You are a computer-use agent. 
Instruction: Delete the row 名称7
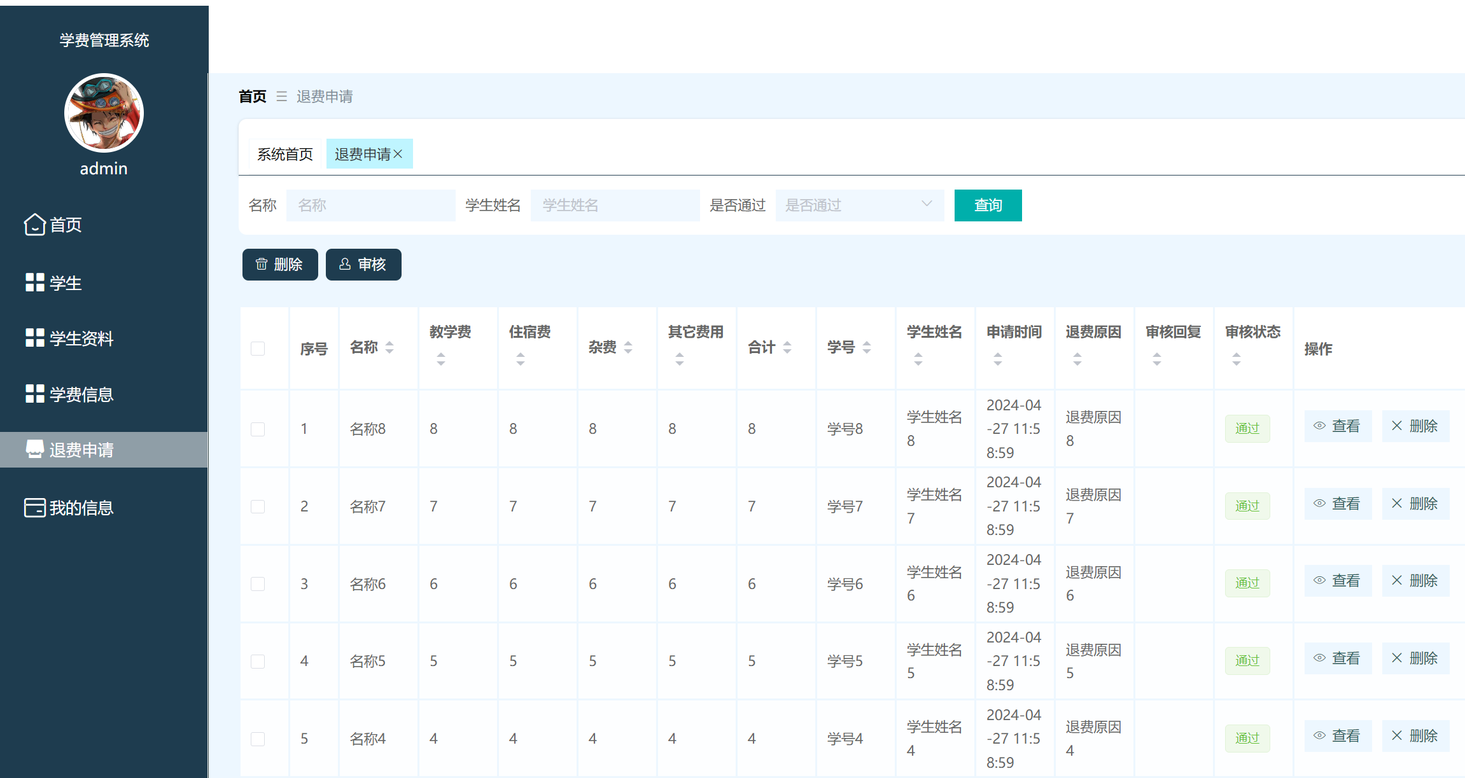click(x=1415, y=504)
